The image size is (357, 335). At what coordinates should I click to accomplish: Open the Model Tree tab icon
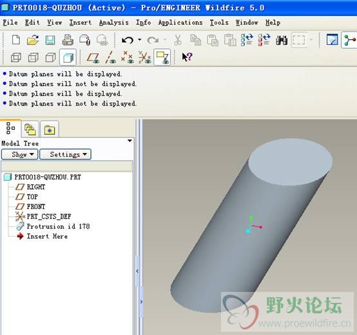(x=10, y=129)
